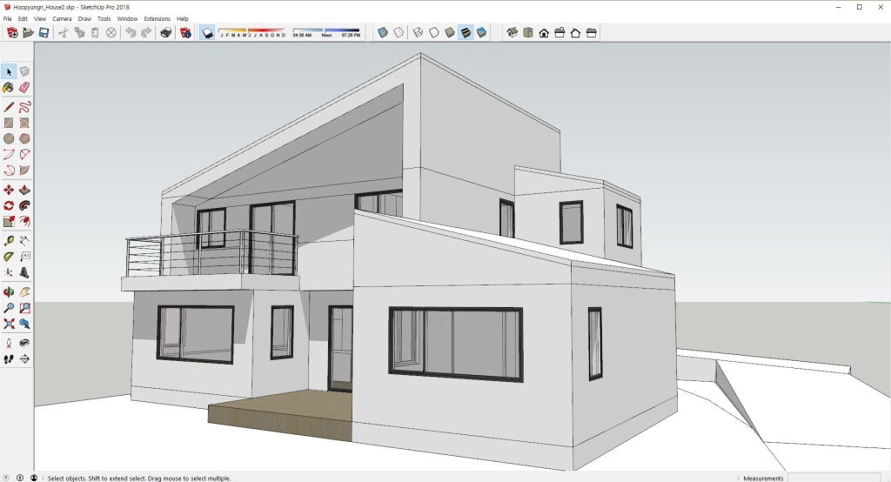
Task: Activate the Axes tool
Action: (x=9, y=273)
